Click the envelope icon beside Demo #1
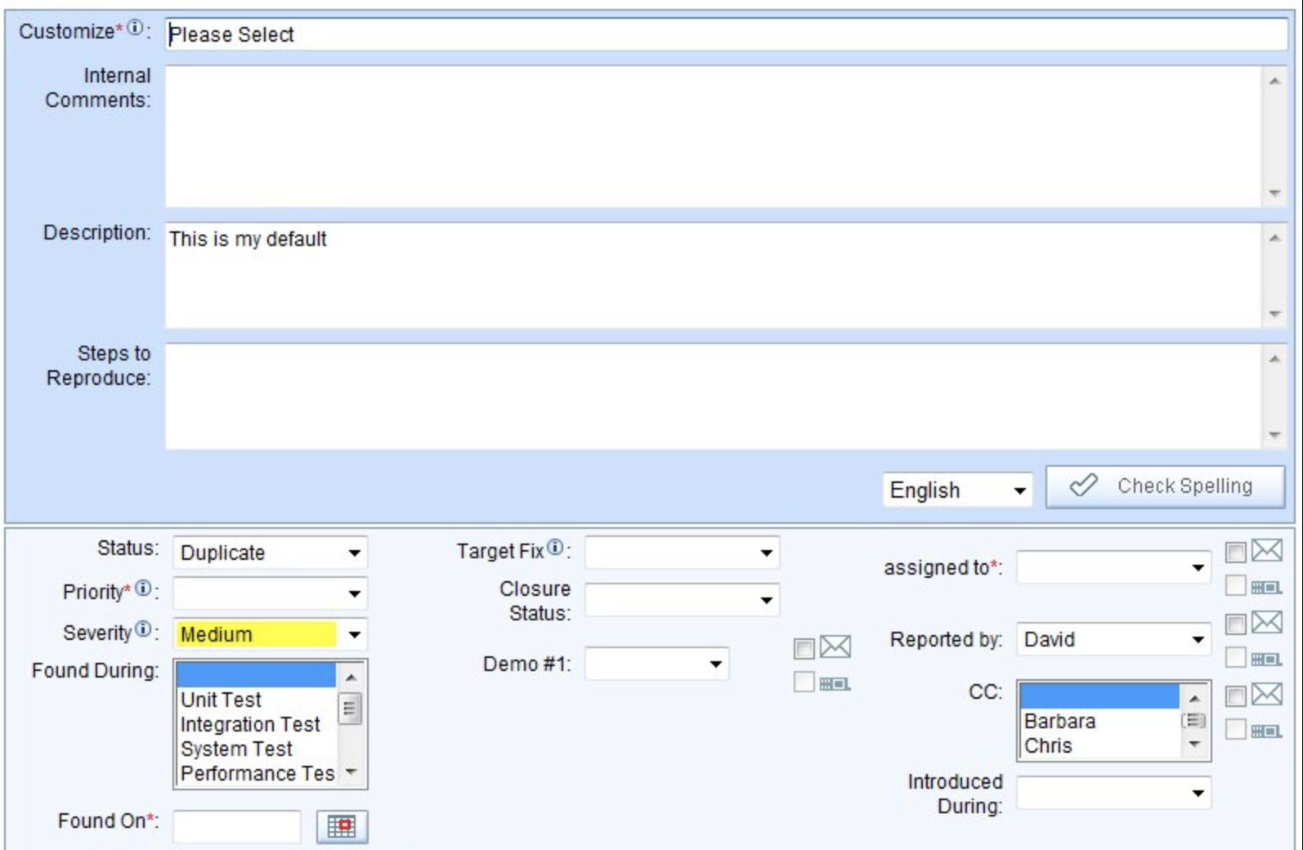This screenshot has width=1303, height=850. [x=835, y=647]
